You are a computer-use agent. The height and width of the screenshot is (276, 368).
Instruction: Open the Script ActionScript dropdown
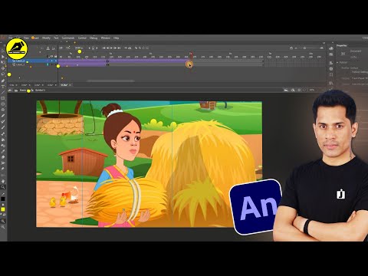pyautogui.click(x=360, y=84)
